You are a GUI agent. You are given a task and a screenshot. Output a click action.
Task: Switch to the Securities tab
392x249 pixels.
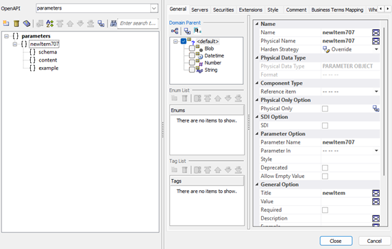click(x=223, y=10)
